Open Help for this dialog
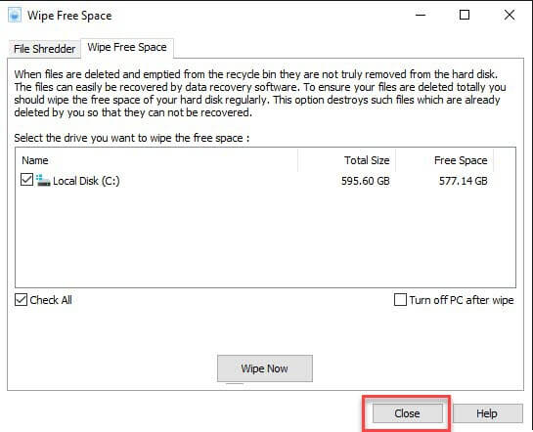 point(487,413)
